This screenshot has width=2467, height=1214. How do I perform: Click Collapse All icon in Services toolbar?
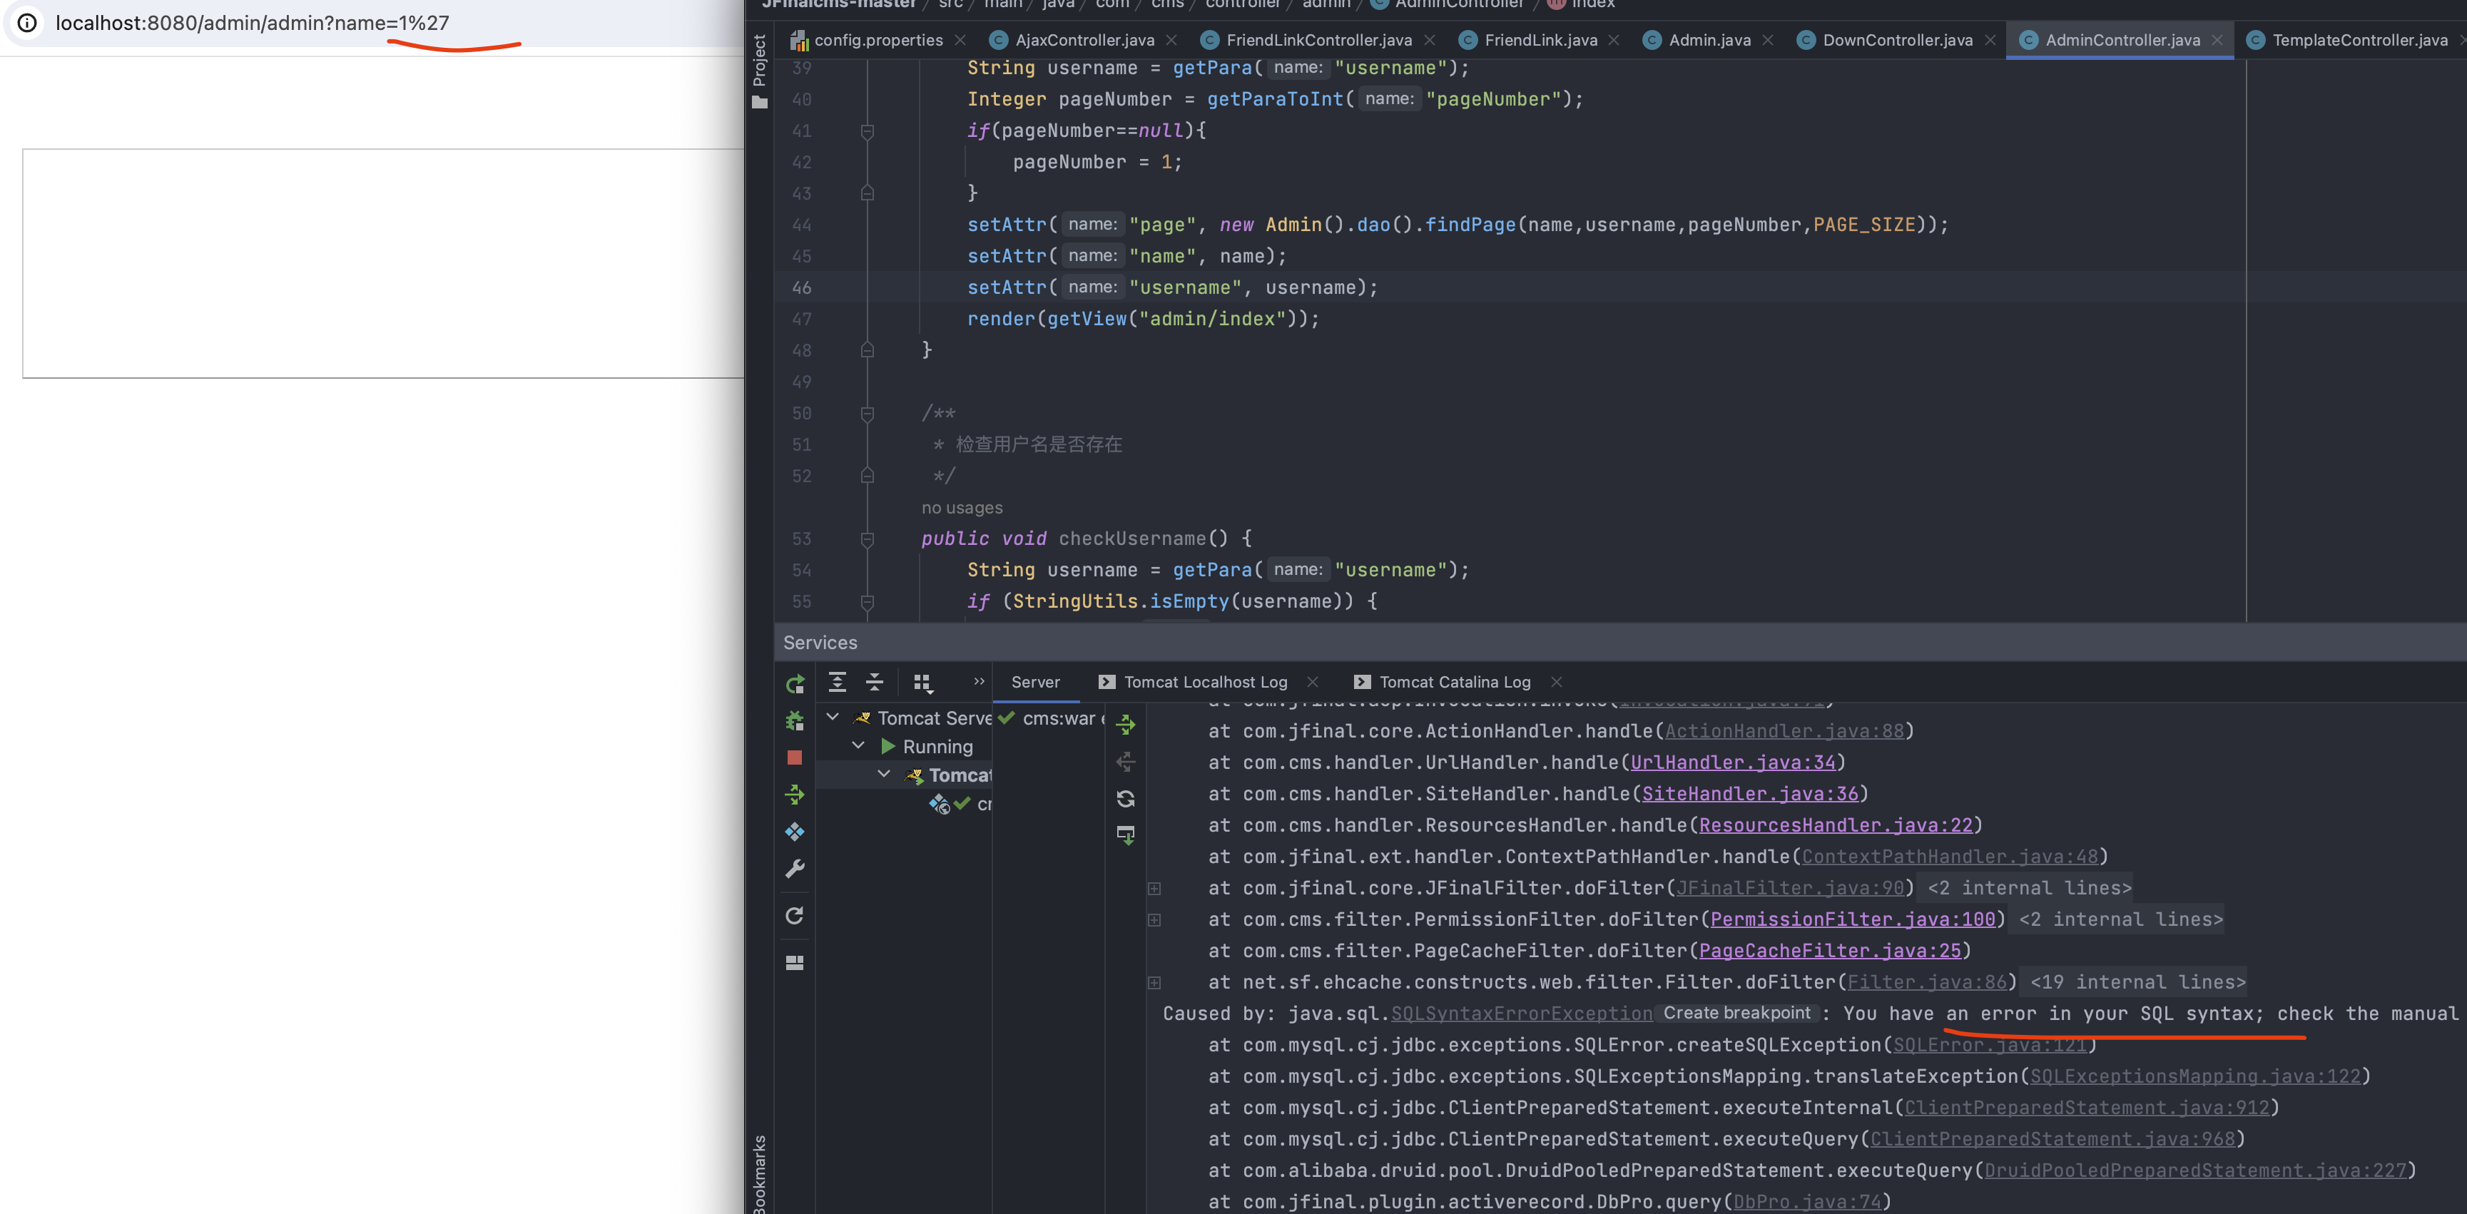(875, 682)
